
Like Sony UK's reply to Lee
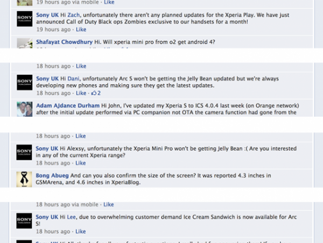coord(81,232)
